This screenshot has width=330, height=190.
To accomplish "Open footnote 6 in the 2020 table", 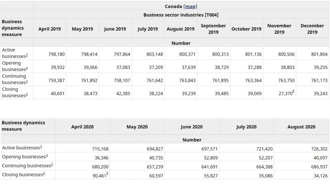I will tap(44, 174).
